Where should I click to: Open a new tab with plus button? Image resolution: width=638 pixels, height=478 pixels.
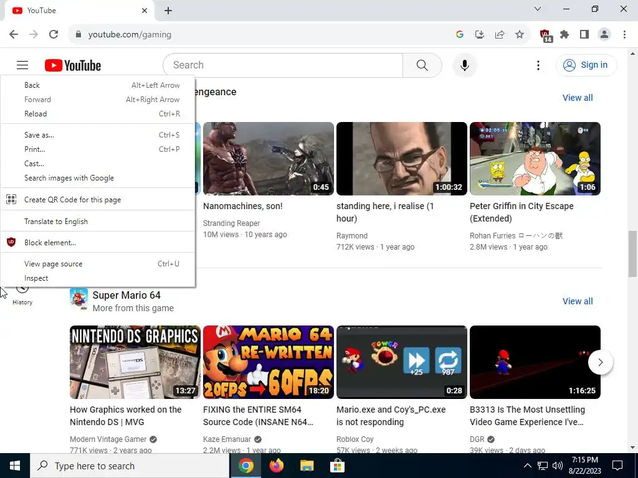pos(168,11)
